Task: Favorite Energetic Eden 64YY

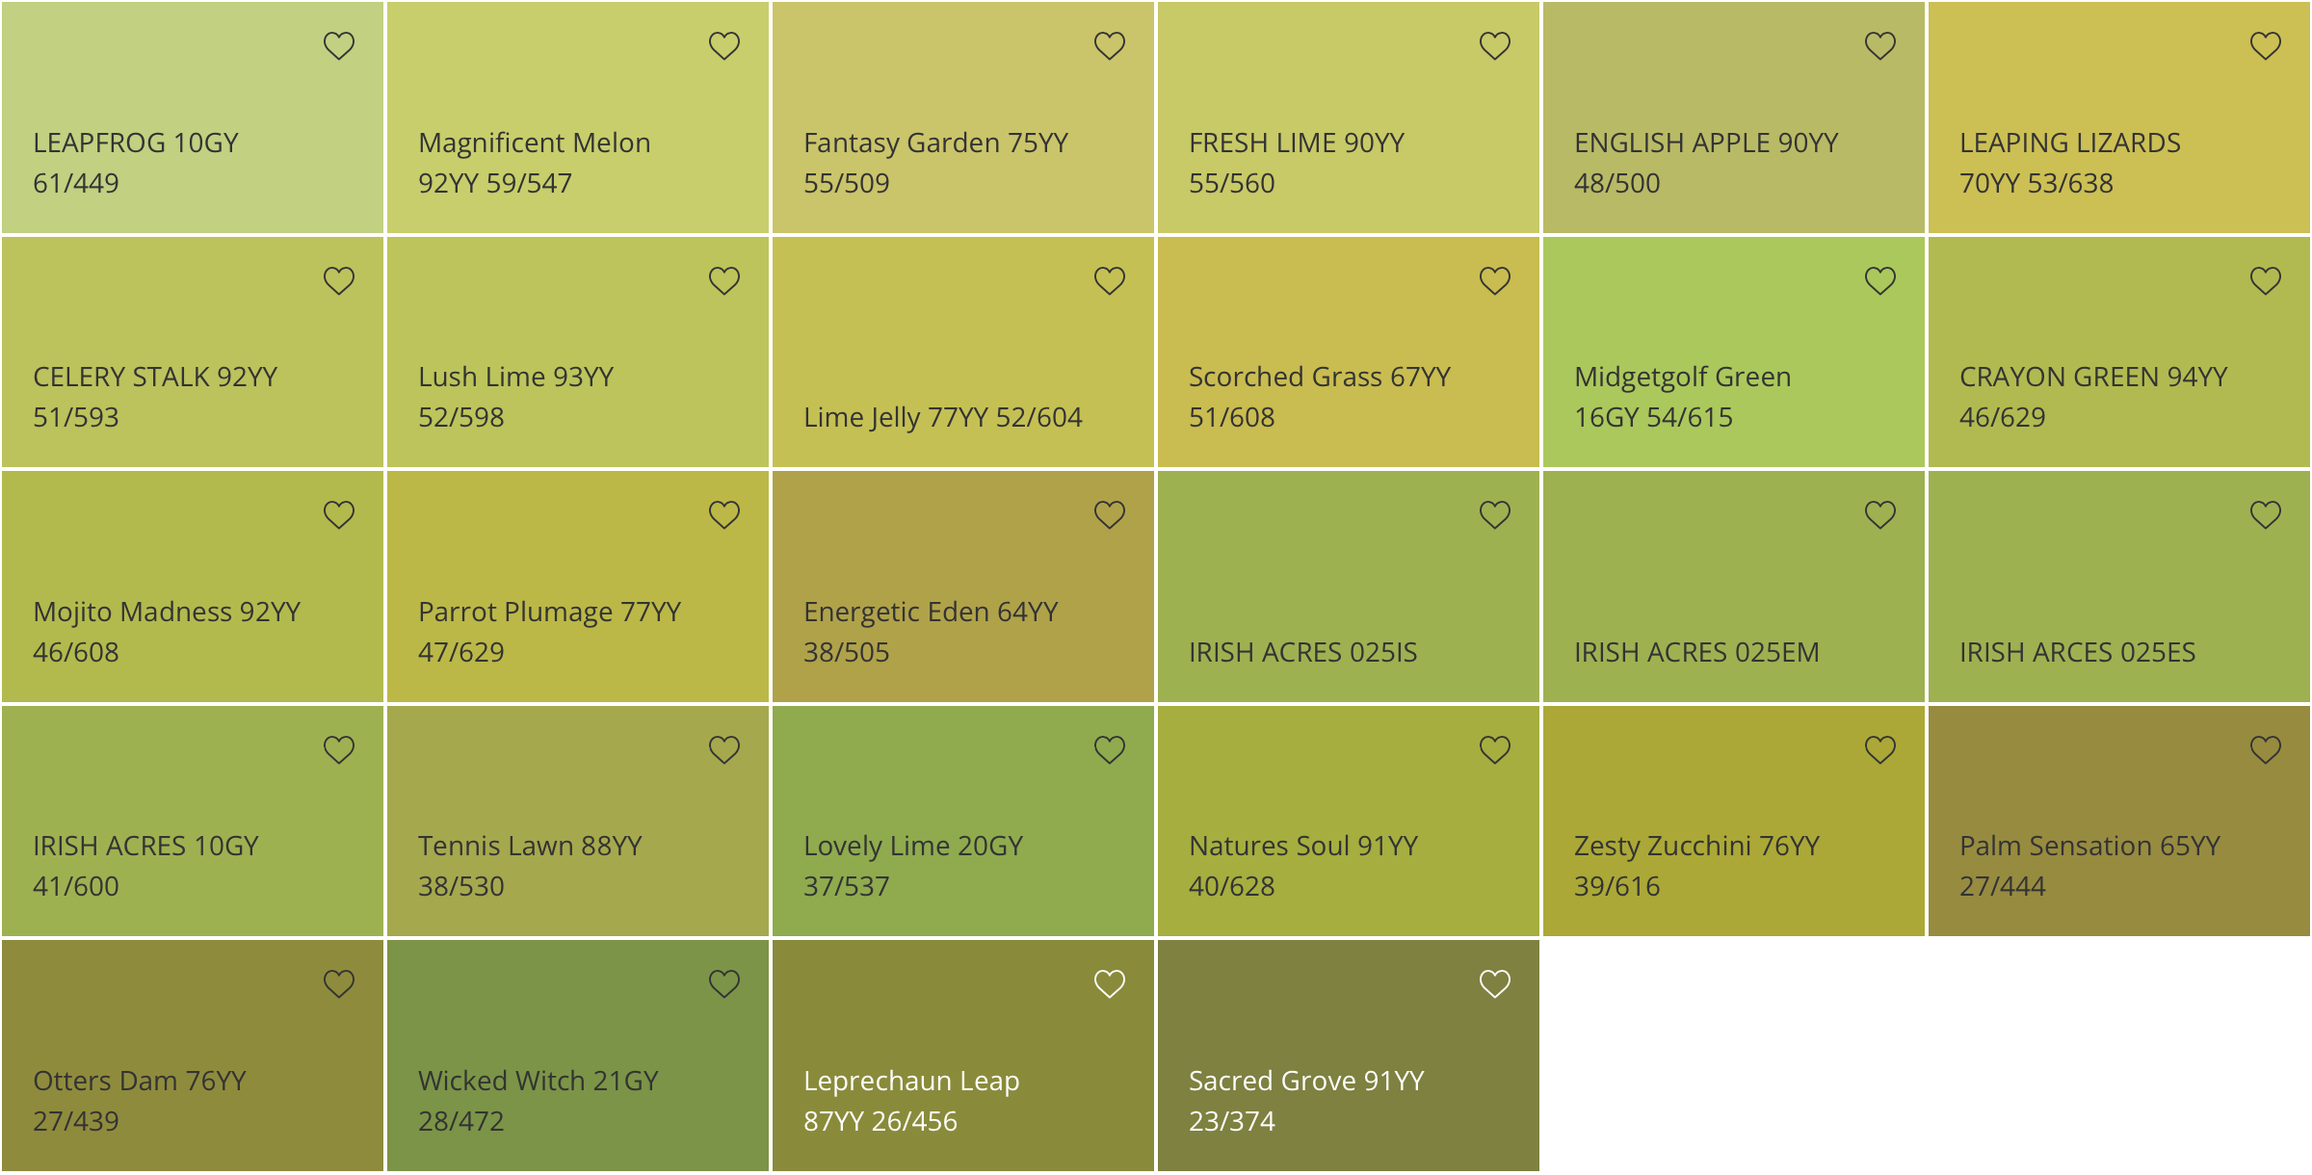Action: coord(1110,515)
